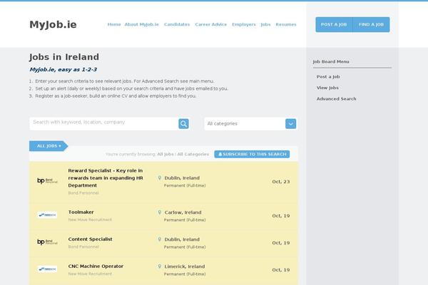Image resolution: width=428 pixels, height=285 pixels.
Task: Click SUBSCRIBE TO THIS SEARCH button
Action: 252,154
